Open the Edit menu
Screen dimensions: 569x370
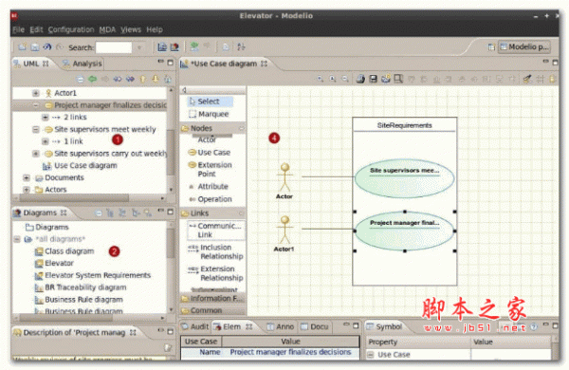point(36,29)
